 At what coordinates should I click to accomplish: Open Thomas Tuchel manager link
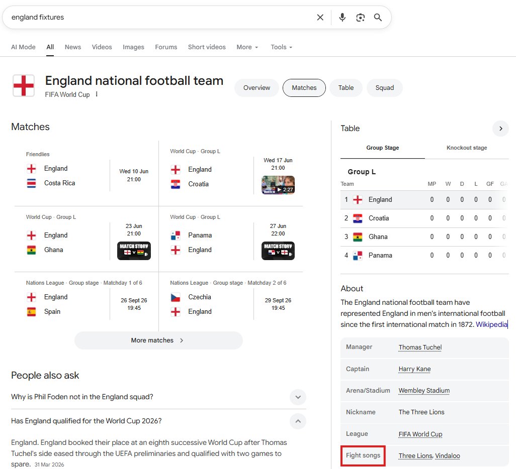[420, 347]
